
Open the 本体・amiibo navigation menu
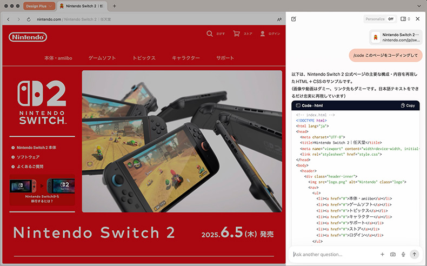pyautogui.click(x=58, y=58)
